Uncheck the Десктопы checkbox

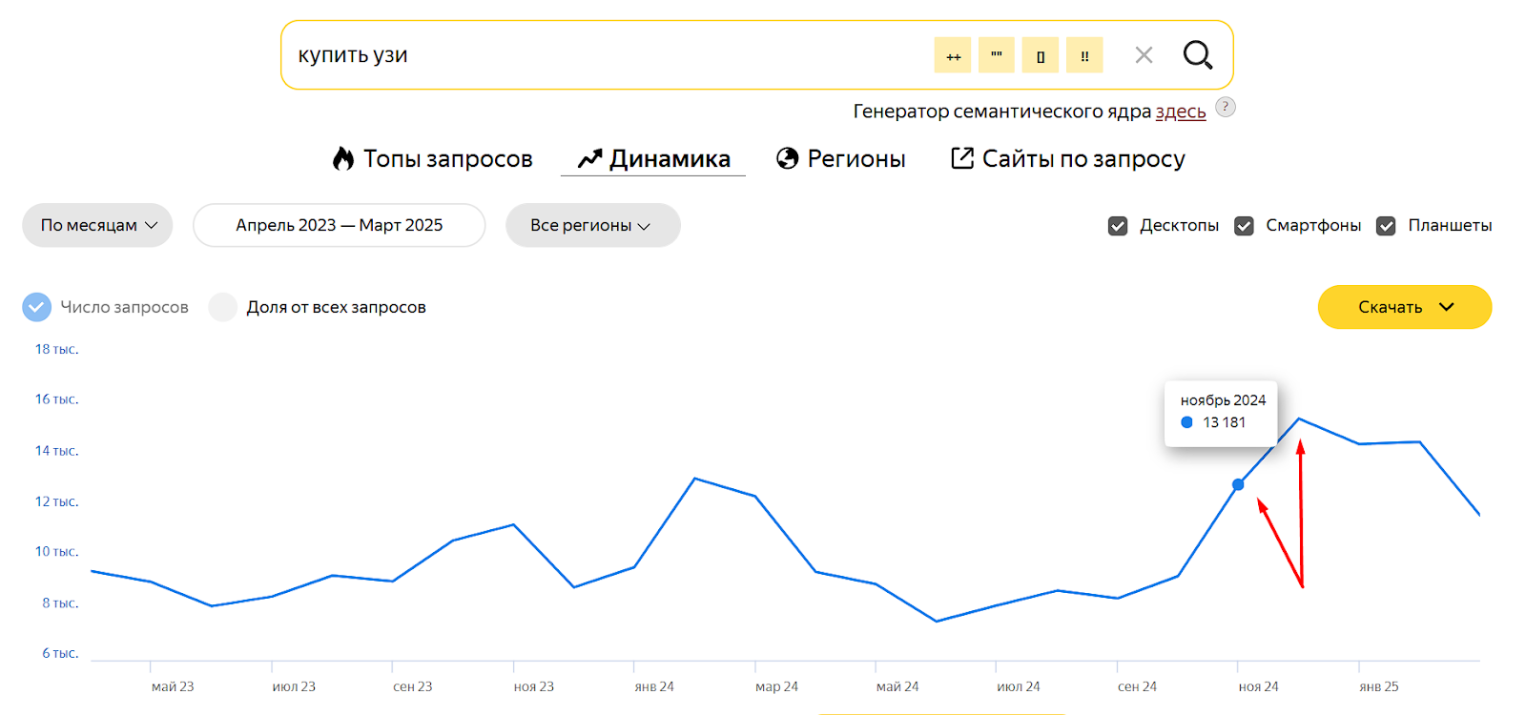pyautogui.click(x=1118, y=226)
